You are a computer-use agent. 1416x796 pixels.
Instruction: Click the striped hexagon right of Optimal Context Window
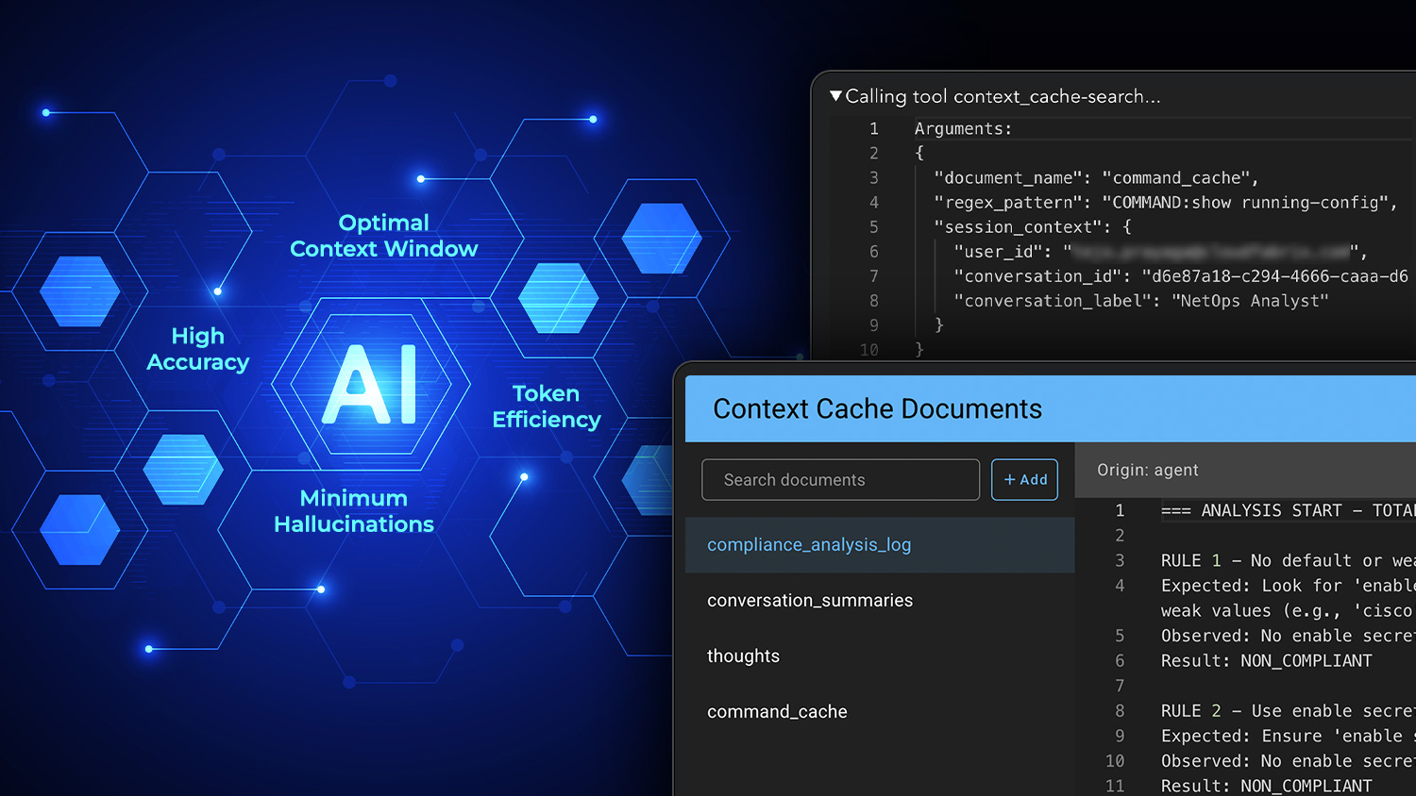tap(559, 298)
